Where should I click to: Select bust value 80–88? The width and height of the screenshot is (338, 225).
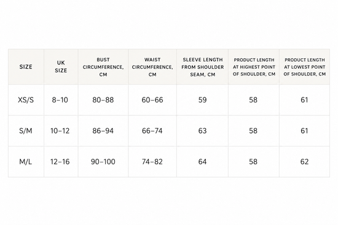pos(103,100)
